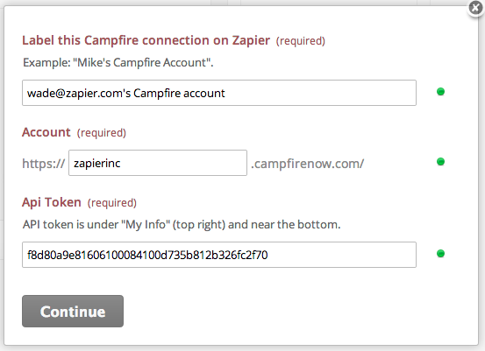Click '(required)' beside the connection label heading
The width and height of the screenshot is (485, 351).
300,41
